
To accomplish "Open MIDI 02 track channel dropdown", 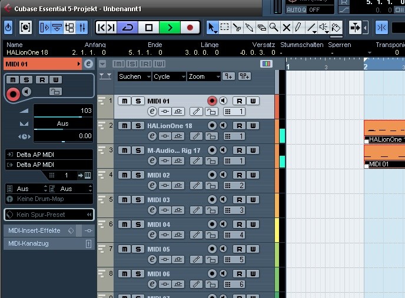I will 234,186.
